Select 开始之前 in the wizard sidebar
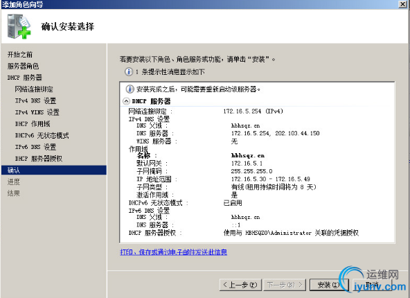The image size is (410, 298). (x=20, y=55)
